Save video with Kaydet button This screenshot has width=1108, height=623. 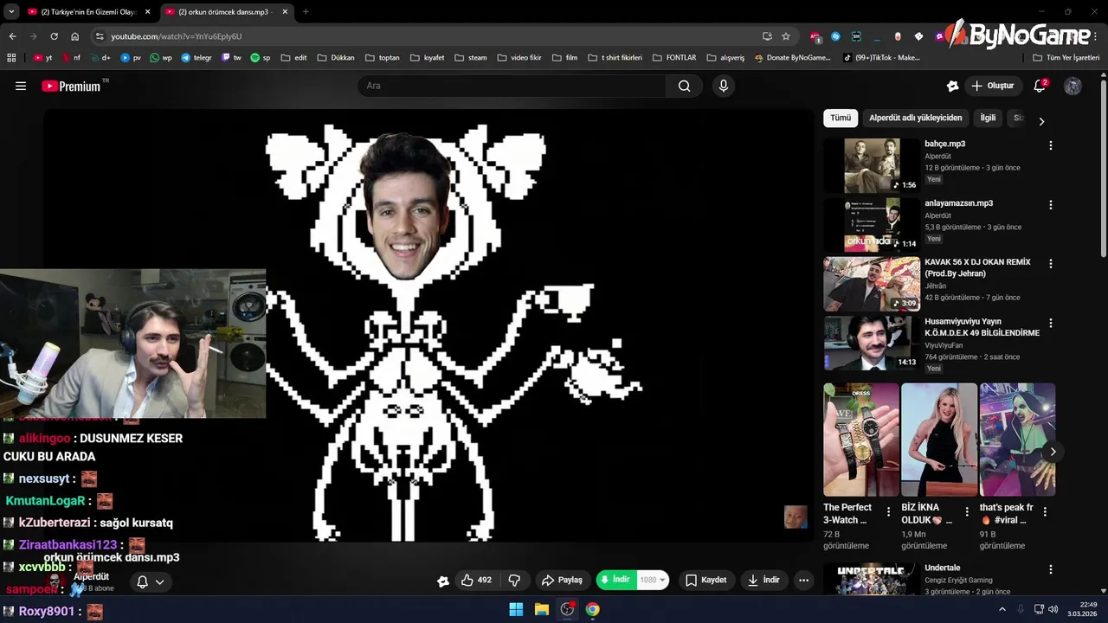705,580
